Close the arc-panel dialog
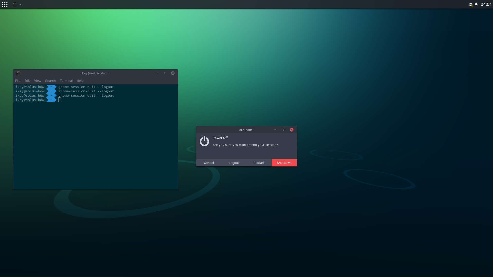 292,130
